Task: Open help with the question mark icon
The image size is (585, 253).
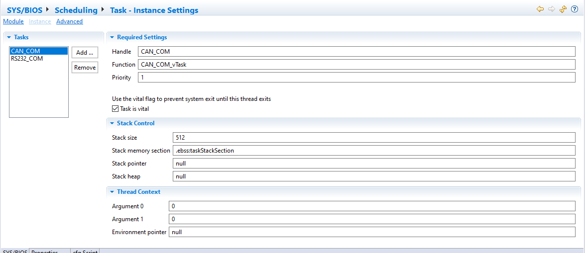Action: pos(575,9)
